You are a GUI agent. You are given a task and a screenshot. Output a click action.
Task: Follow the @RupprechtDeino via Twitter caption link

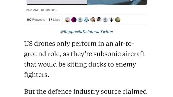(x=87, y=32)
